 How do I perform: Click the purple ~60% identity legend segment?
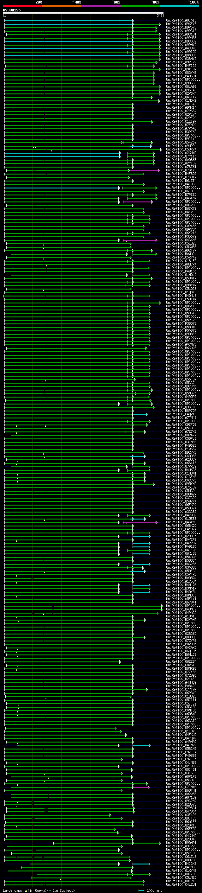coord(101,6)
